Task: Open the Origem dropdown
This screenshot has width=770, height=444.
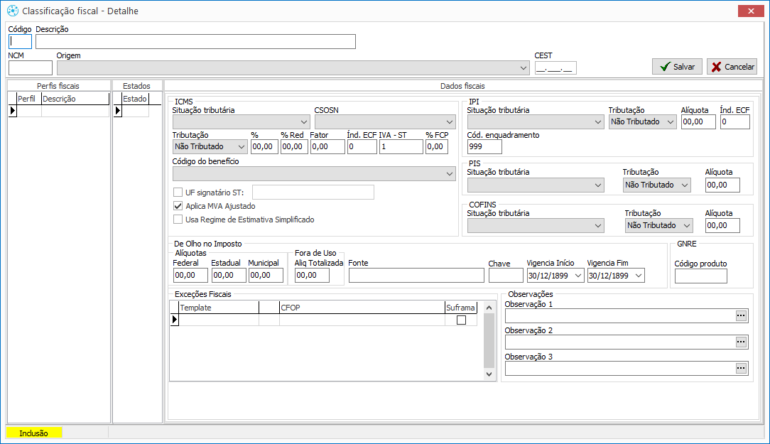Action: point(524,68)
